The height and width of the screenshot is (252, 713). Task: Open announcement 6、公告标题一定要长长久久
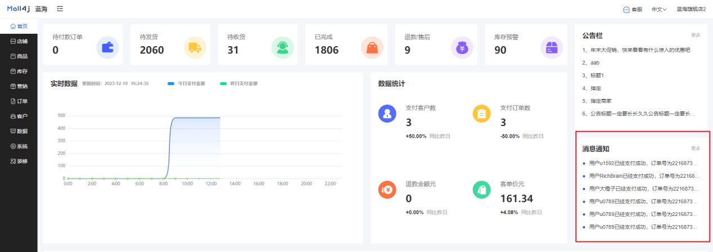click(639, 114)
